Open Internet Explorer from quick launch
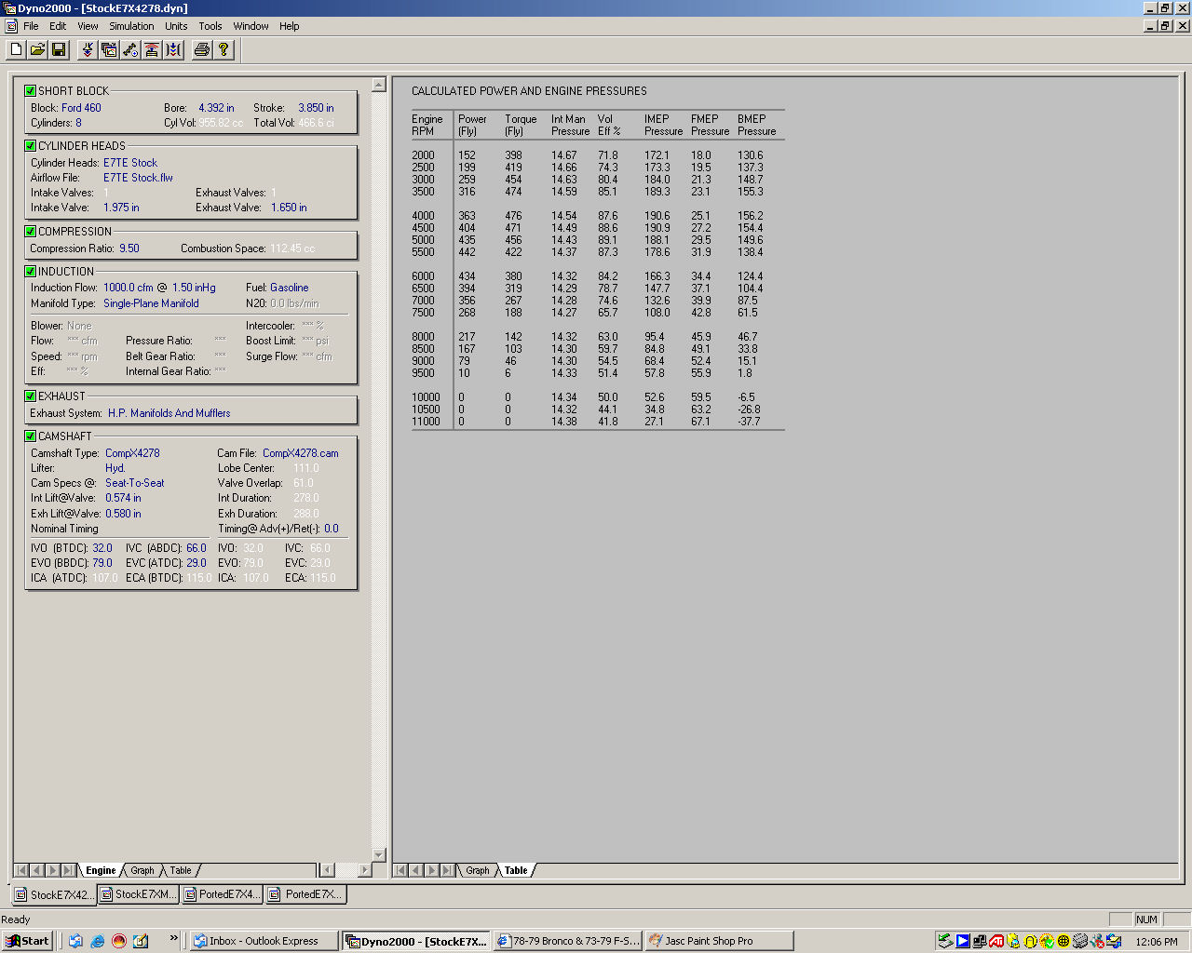 [97, 941]
